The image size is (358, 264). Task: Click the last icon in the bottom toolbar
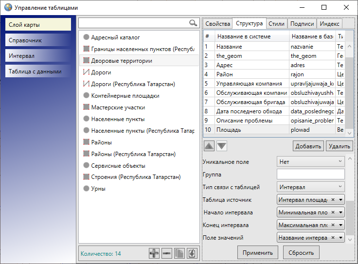(x=192, y=253)
